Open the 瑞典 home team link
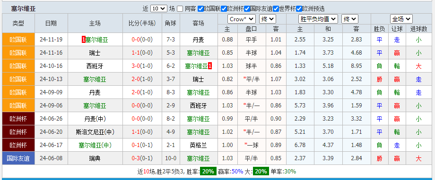Viewport: 435px width, 180px height. 95,158
